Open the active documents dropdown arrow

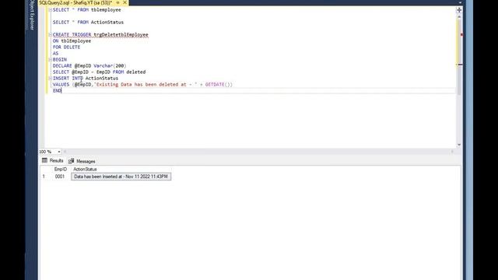point(460,2)
